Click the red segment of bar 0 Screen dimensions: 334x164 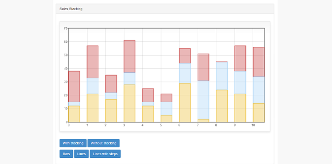point(74,86)
